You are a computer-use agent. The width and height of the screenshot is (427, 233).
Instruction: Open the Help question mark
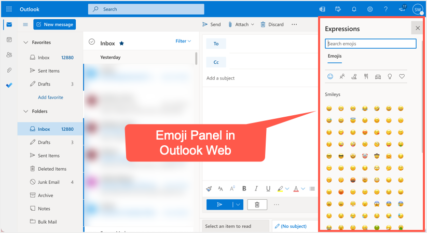click(385, 9)
